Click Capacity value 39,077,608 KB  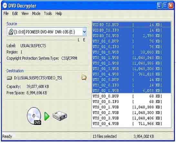click(x=38, y=87)
